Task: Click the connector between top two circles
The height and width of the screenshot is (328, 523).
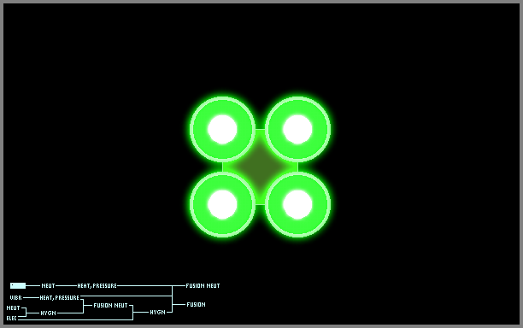Action: coord(260,129)
